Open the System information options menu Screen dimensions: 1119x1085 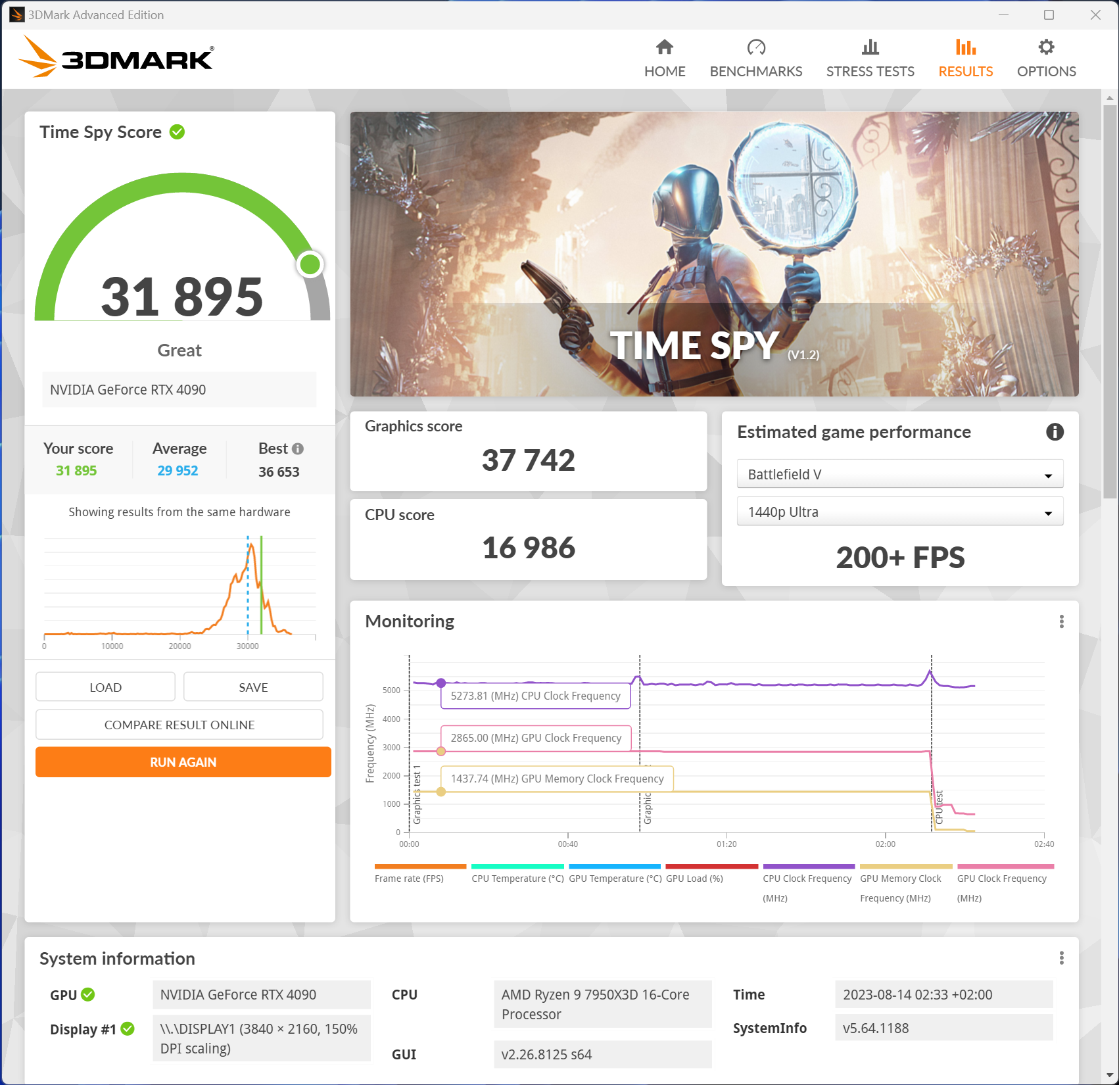1061,958
